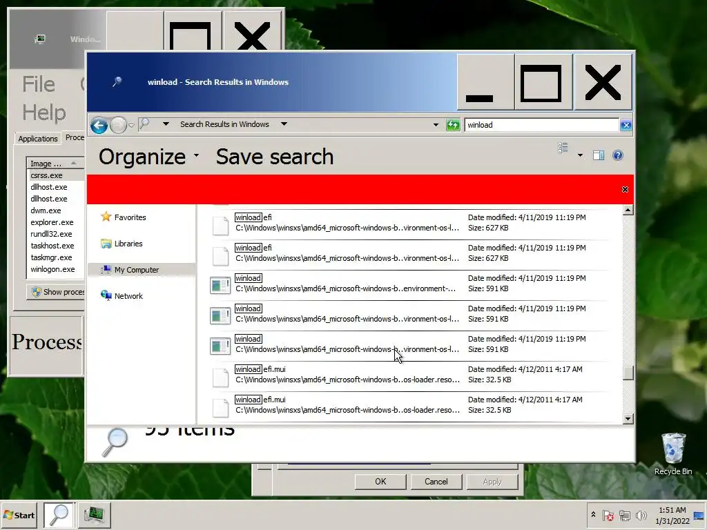The height and width of the screenshot is (530, 707).
Task: Go back using the blue Back arrow
Action: (x=99, y=125)
